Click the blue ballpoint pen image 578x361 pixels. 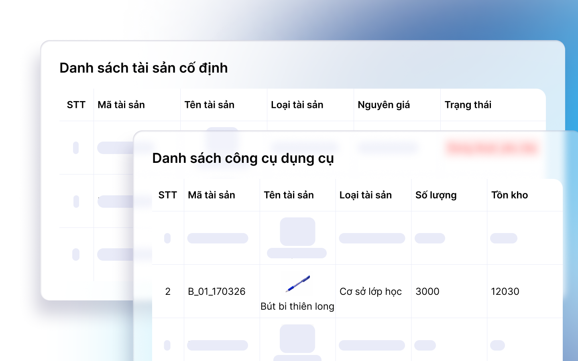coord(297,284)
